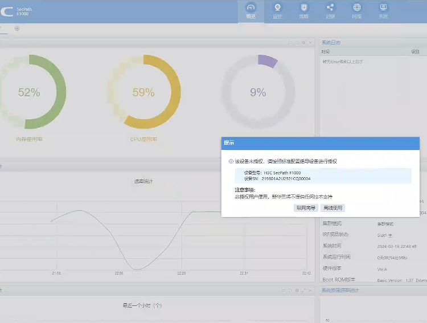
Task: Click the info icon in the 提示 dialog
Action: click(x=231, y=162)
